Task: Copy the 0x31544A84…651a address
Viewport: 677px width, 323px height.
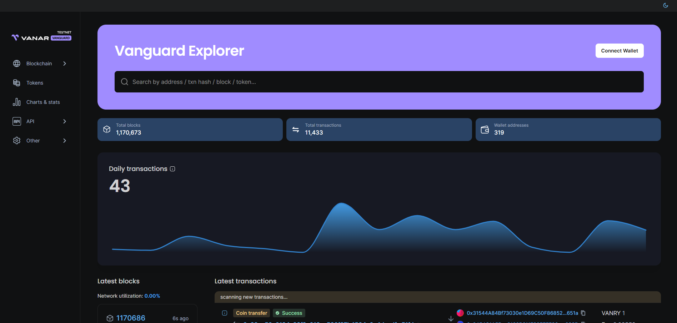Action: (x=583, y=313)
